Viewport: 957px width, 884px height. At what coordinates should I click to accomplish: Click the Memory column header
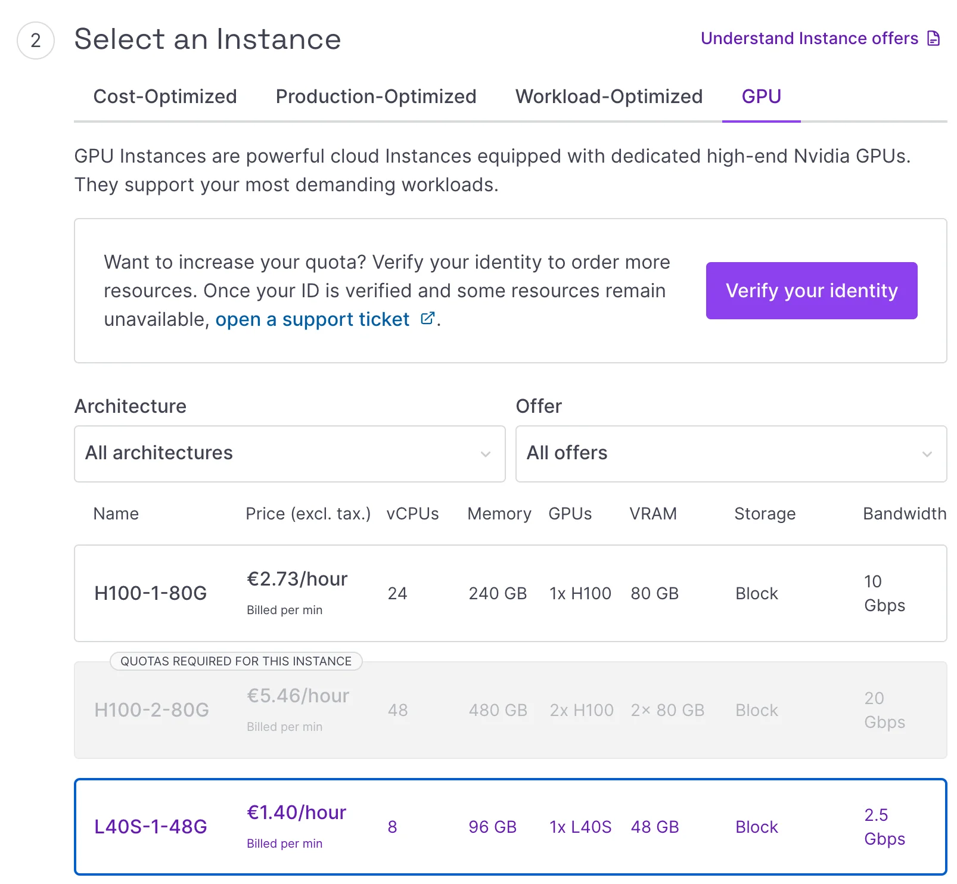(499, 513)
